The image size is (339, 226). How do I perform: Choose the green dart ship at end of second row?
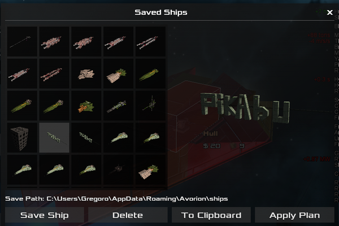pyautogui.click(x=150, y=73)
